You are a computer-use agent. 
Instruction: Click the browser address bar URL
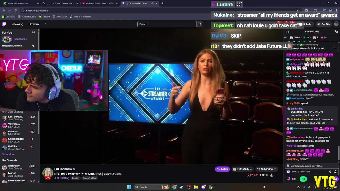click(x=37, y=11)
